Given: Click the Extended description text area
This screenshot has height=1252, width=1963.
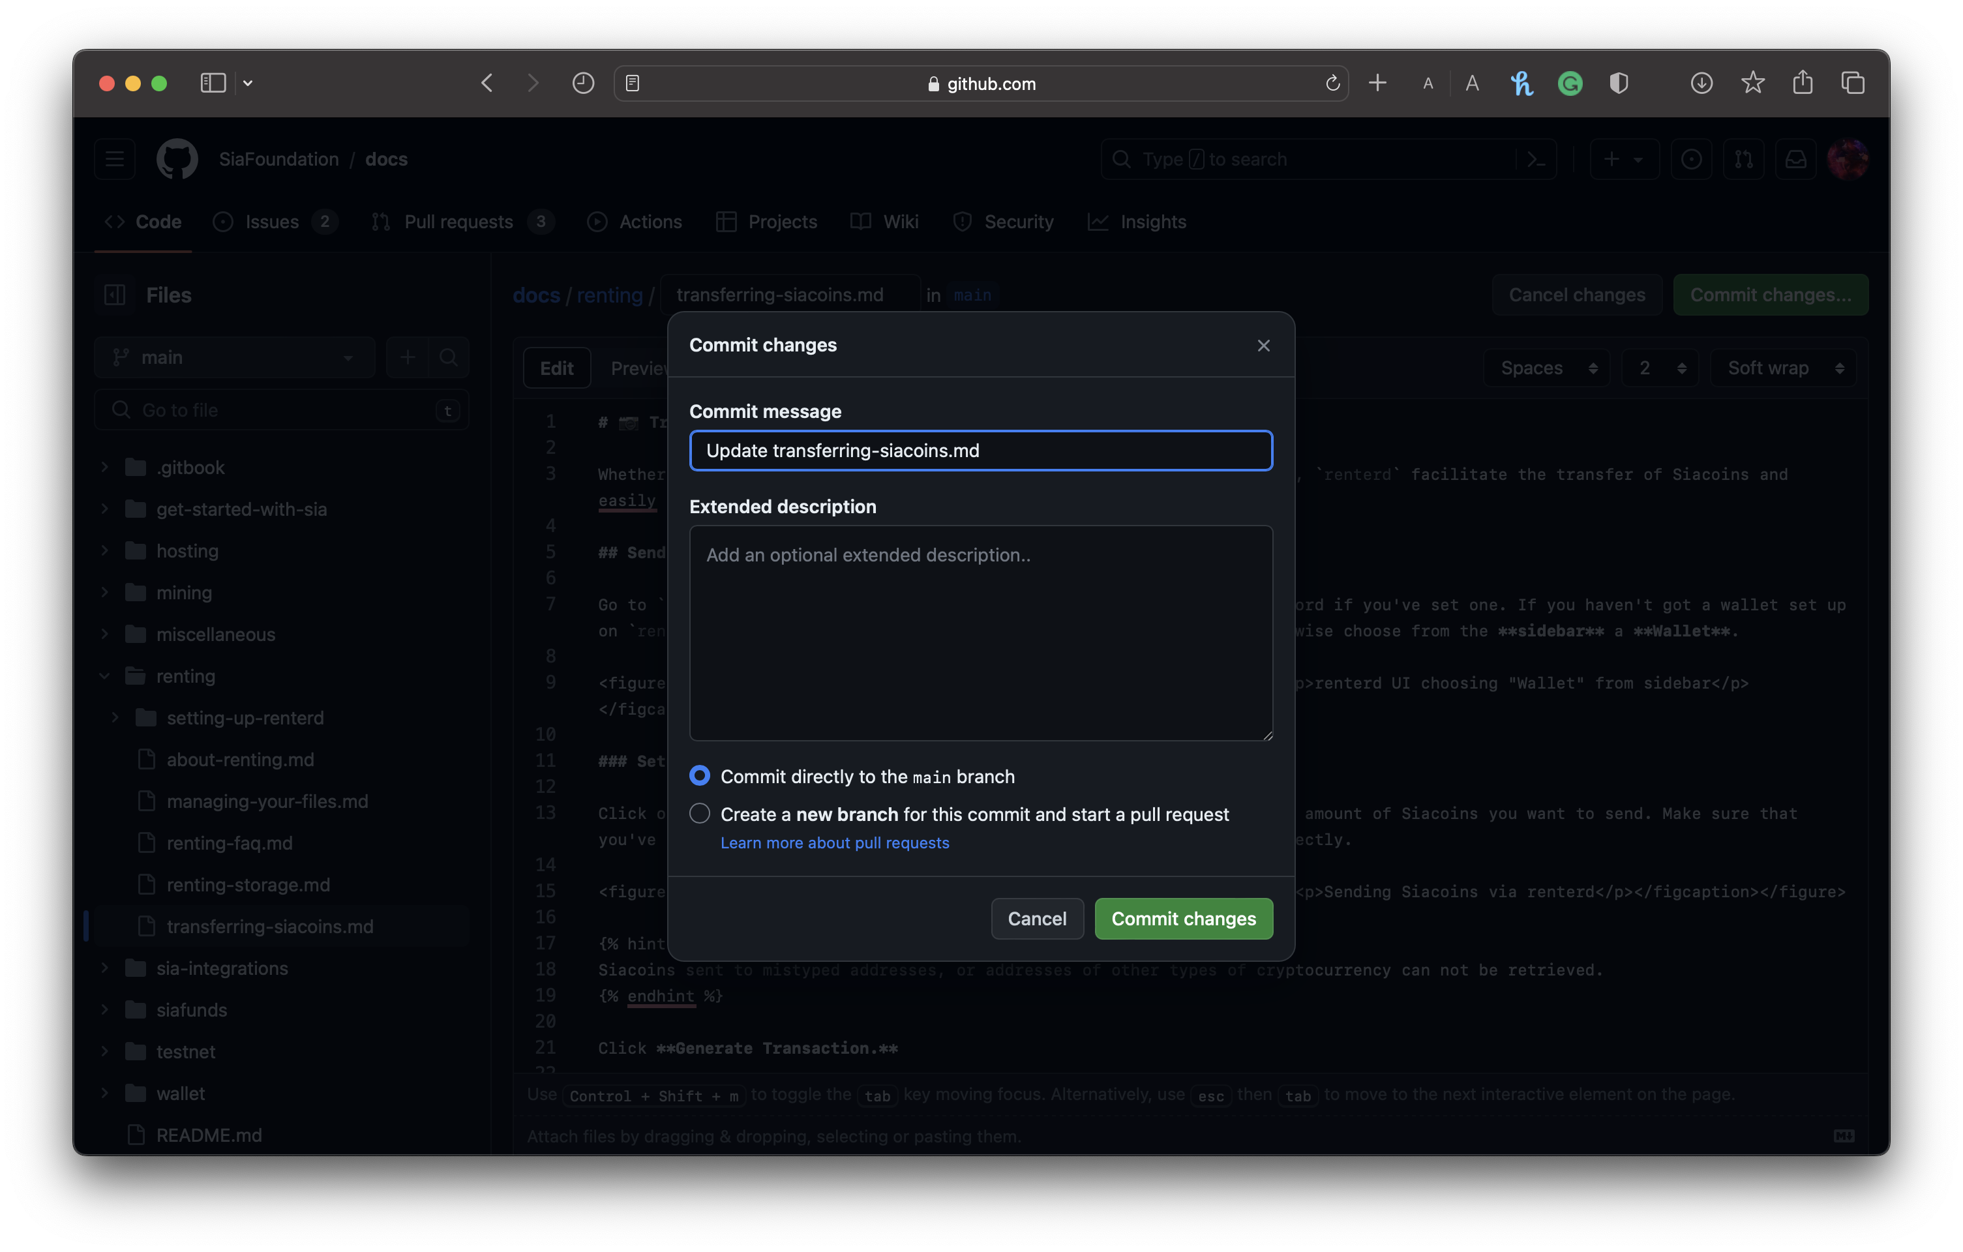Looking at the screenshot, I should tap(981, 633).
